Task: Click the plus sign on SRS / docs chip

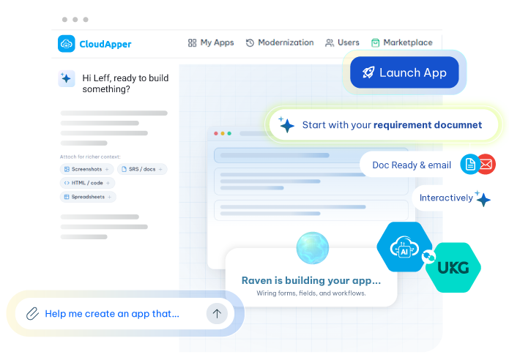Action: [160, 169]
